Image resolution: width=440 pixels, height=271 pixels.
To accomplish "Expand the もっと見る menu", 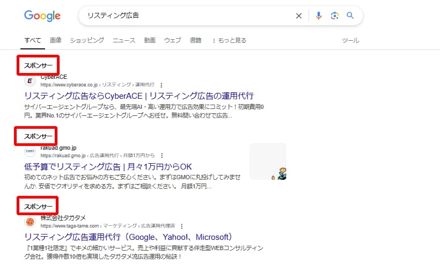I will coord(229,40).
